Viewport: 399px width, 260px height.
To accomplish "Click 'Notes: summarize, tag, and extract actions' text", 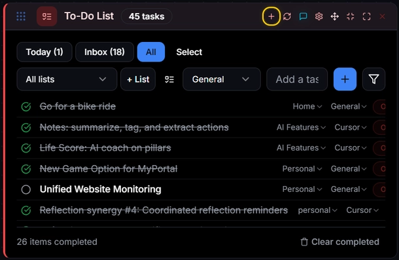I will click(134, 127).
